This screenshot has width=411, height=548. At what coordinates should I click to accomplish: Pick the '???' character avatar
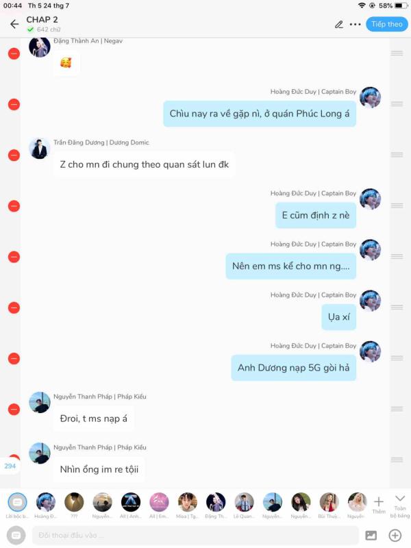(x=74, y=506)
